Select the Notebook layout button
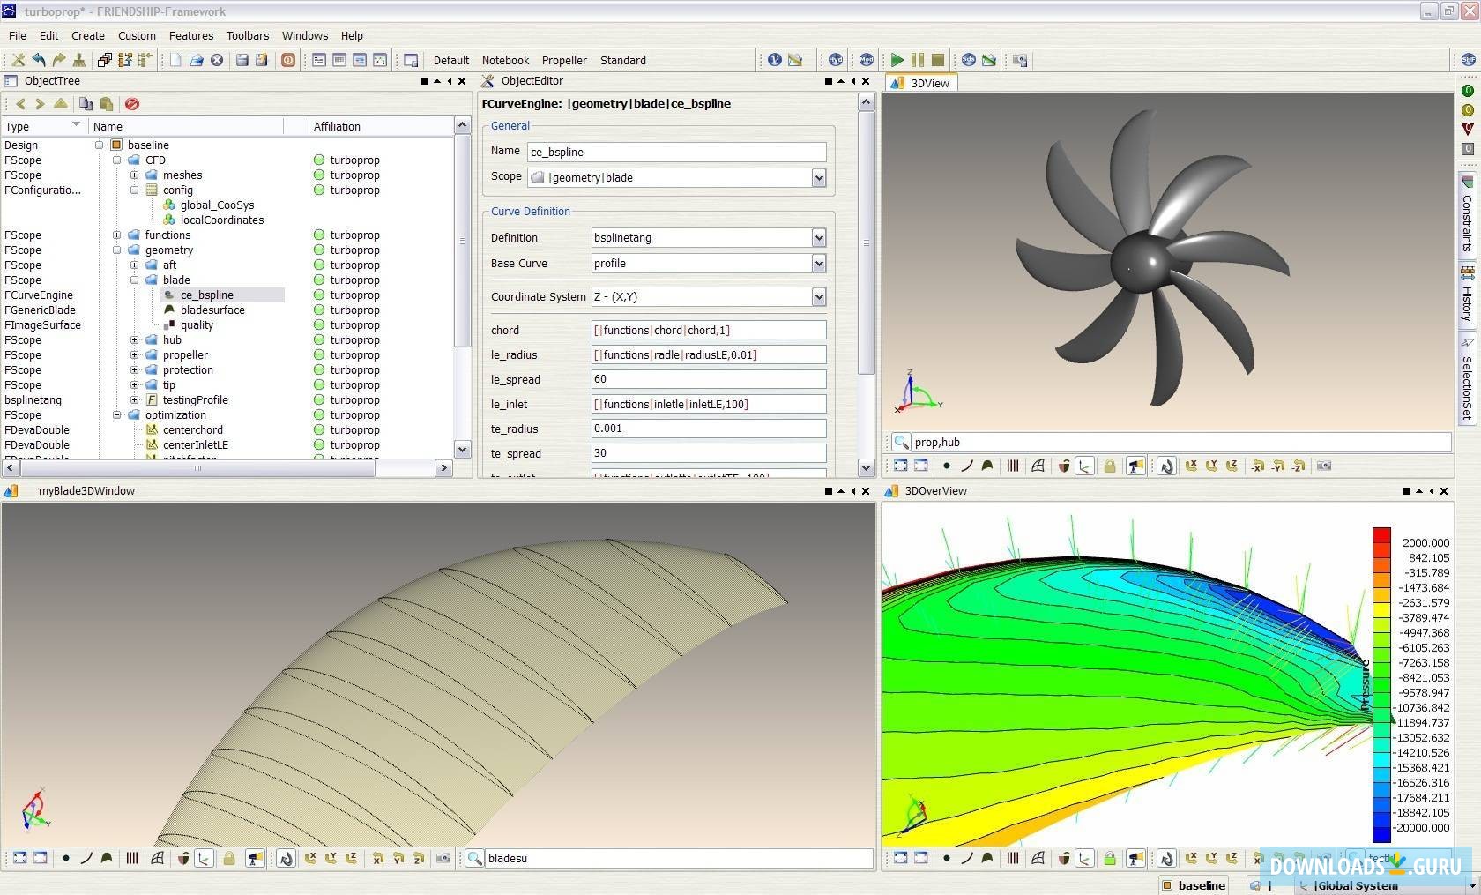Viewport: 1481px width, 895px height. coord(505,60)
